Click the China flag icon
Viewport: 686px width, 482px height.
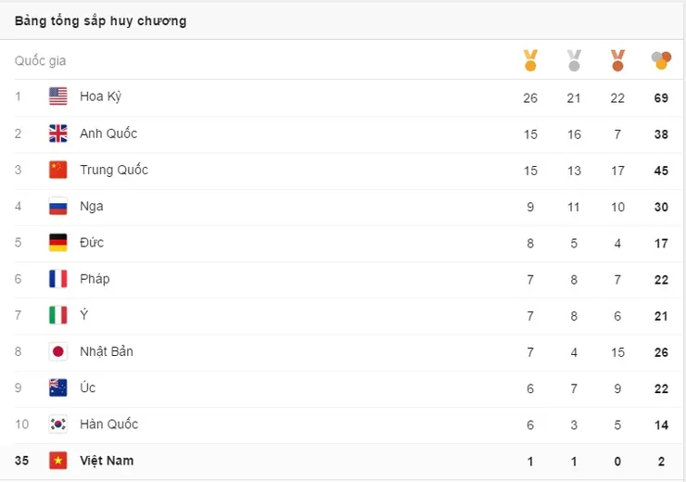58,170
